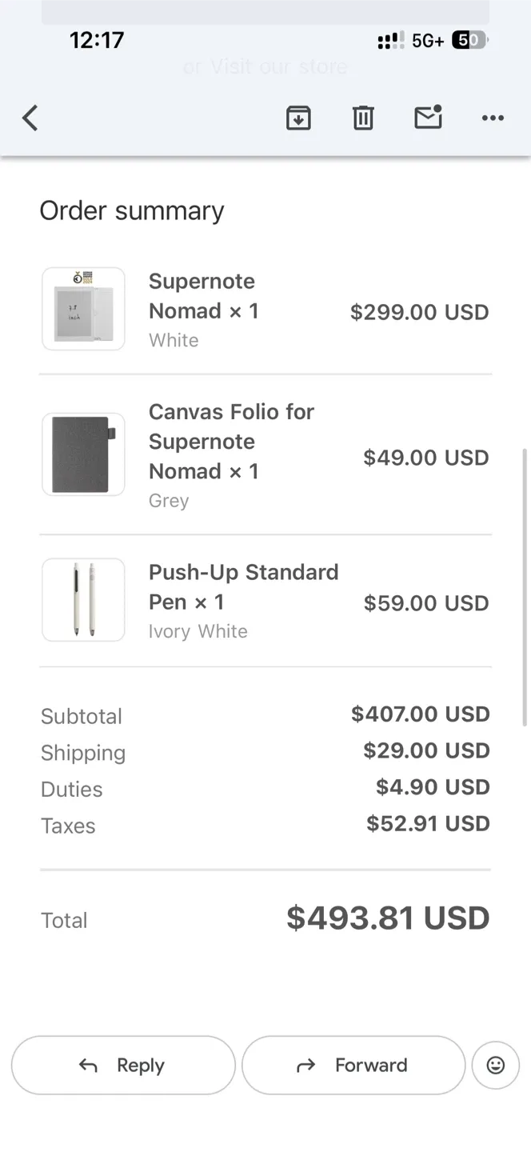Tap the Forward button
This screenshot has width=531, height=1152.
353,1065
